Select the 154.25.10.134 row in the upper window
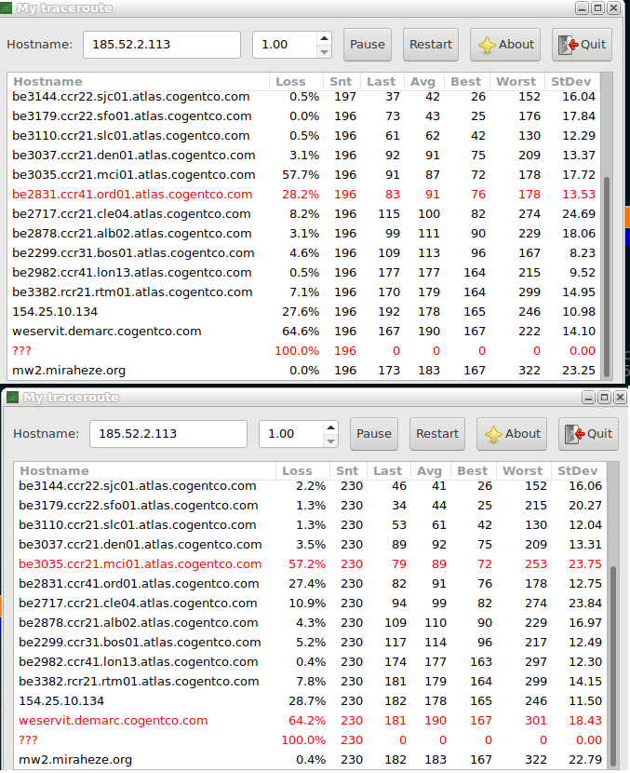The width and height of the screenshot is (630, 773). point(304,312)
